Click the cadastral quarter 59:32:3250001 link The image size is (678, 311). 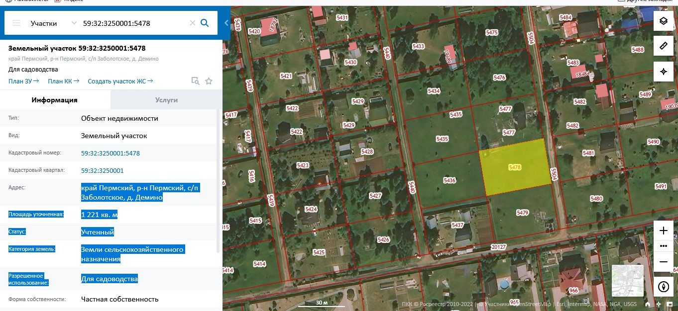103,170
